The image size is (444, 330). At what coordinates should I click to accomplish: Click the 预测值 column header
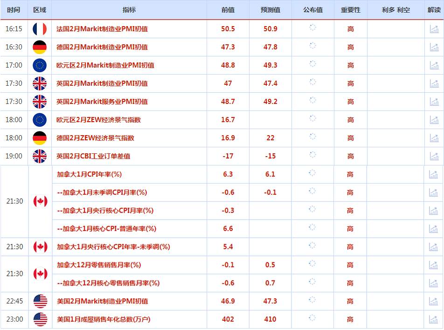tap(271, 10)
